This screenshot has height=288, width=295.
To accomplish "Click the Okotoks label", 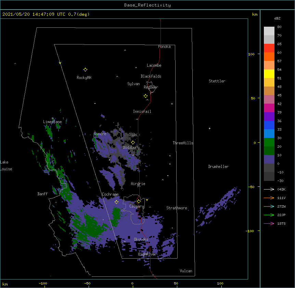I will (141, 239).
